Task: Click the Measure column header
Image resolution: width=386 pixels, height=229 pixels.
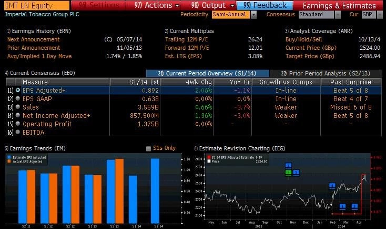Action: pos(66,82)
